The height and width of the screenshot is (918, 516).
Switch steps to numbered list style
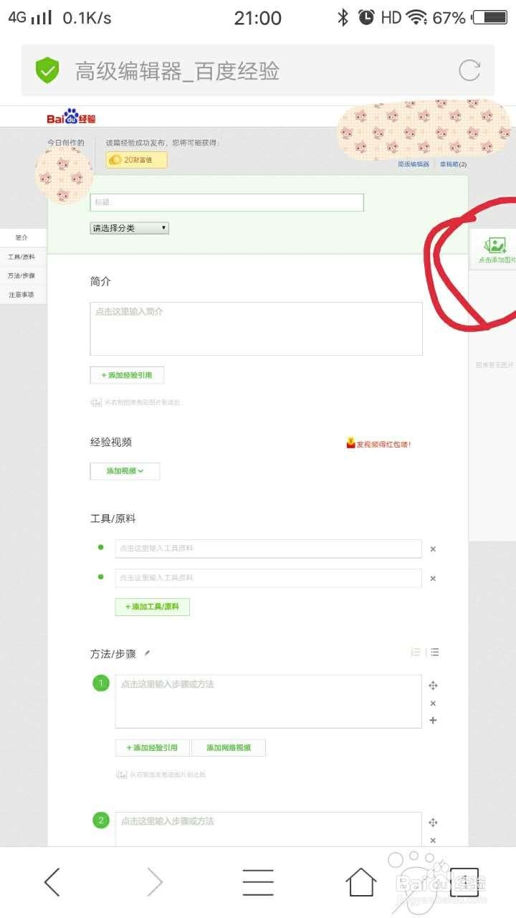click(x=416, y=653)
